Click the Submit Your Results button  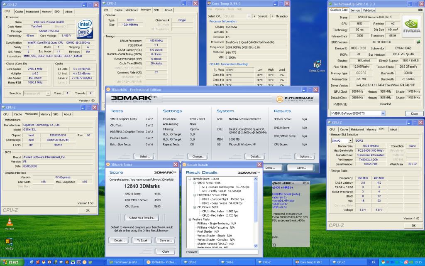142,218
